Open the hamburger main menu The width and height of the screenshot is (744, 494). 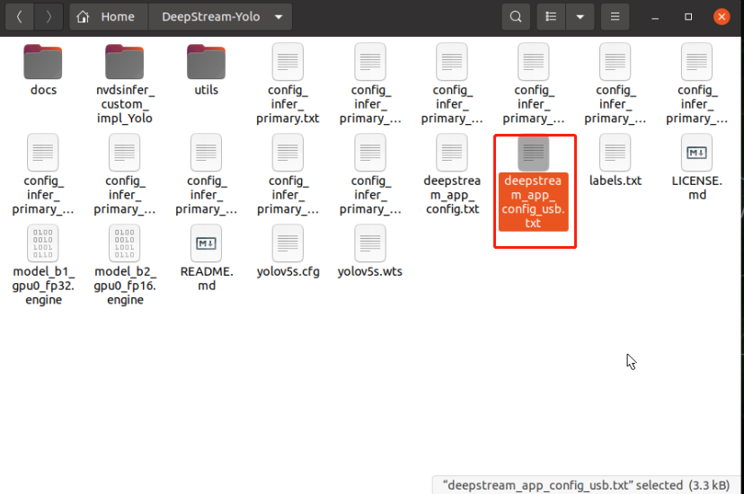point(615,16)
